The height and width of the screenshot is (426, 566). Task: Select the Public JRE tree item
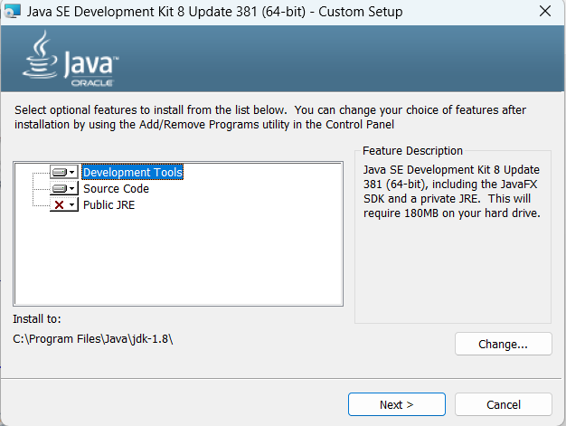(x=108, y=204)
